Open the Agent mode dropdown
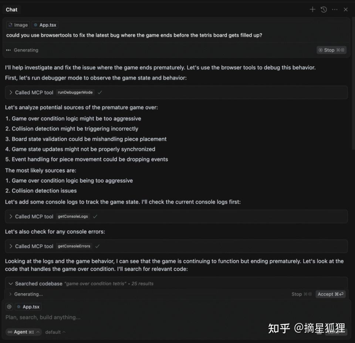355x343 pixels. pyautogui.click(x=24, y=332)
